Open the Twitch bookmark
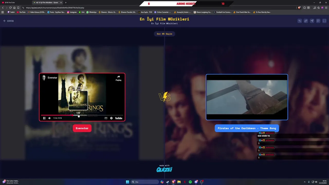This screenshot has width=329, height=185. [x=11, y=12]
